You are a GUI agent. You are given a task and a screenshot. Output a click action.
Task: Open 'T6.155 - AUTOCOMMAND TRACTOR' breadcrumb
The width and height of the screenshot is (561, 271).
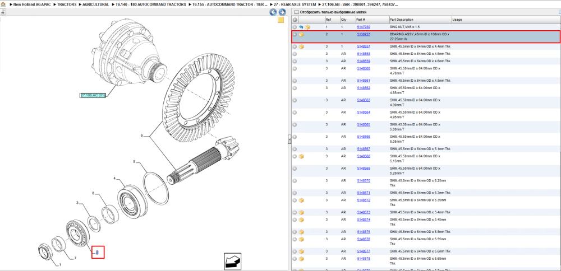pyautogui.click(x=229, y=4)
